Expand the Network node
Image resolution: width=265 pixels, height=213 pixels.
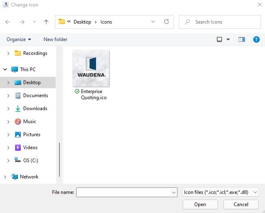5,177
